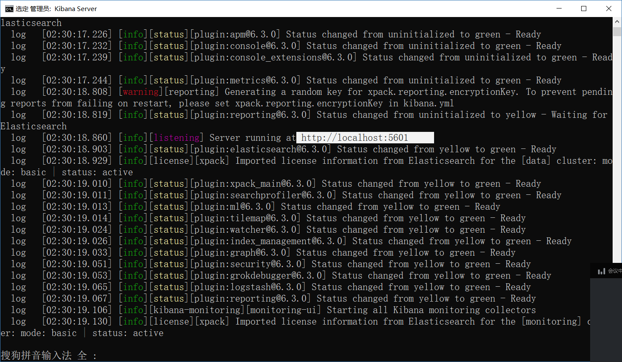Click 'plugin:searchprofiler@6.3.0' text
The width and height of the screenshot is (622, 362).
[263, 195]
